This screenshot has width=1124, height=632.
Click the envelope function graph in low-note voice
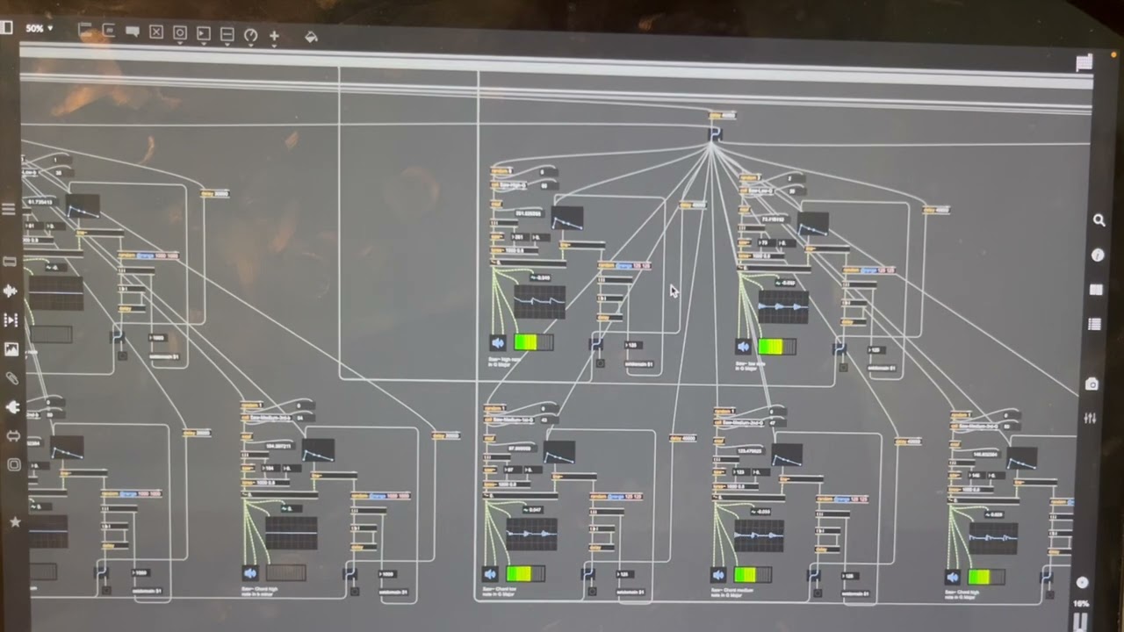click(x=812, y=224)
